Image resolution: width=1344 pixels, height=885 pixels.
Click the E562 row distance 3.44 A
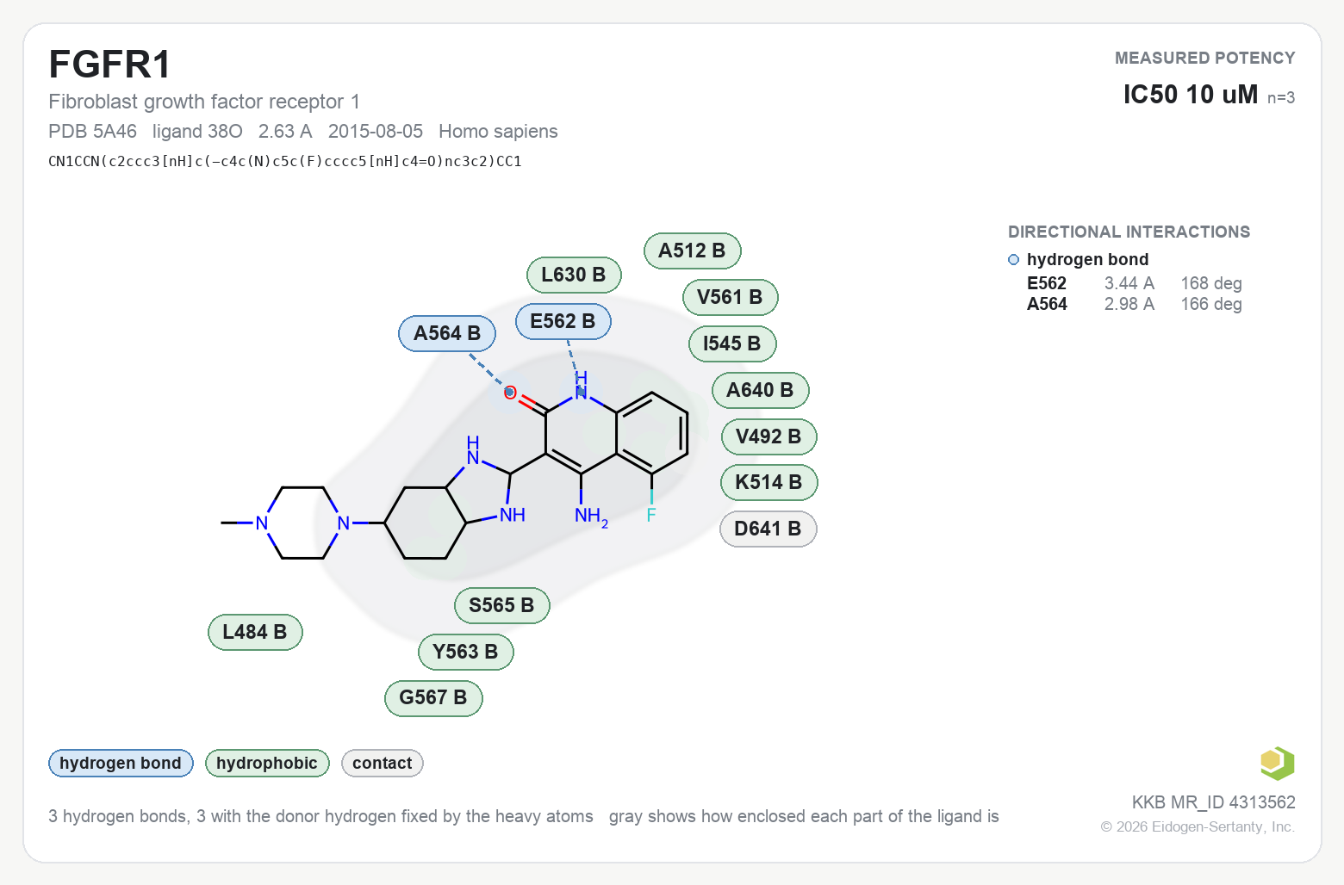(1129, 283)
